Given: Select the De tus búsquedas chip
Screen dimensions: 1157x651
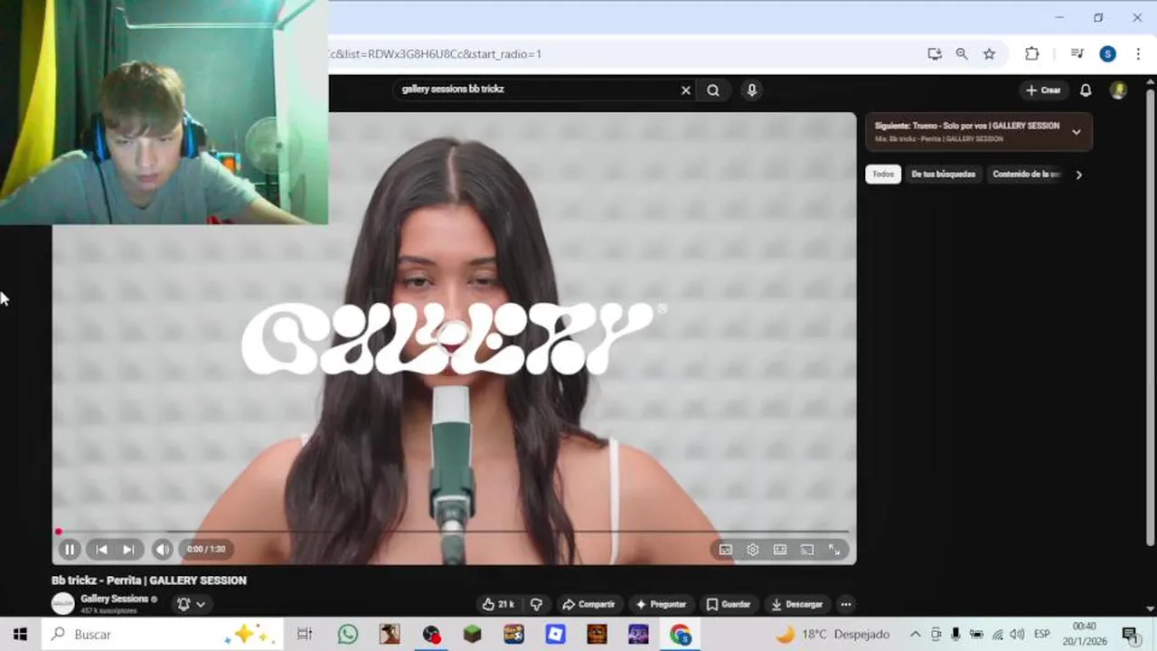Looking at the screenshot, I should pyautogui.click(x=943, y=175).
